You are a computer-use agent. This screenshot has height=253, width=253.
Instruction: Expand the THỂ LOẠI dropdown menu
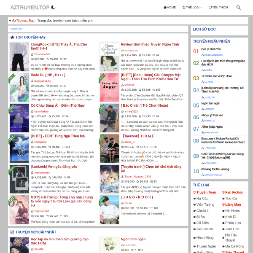coord(192,8)
